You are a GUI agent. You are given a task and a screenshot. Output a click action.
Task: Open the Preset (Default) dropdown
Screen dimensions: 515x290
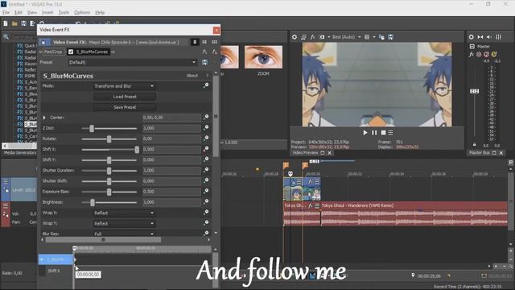(132, 62)
